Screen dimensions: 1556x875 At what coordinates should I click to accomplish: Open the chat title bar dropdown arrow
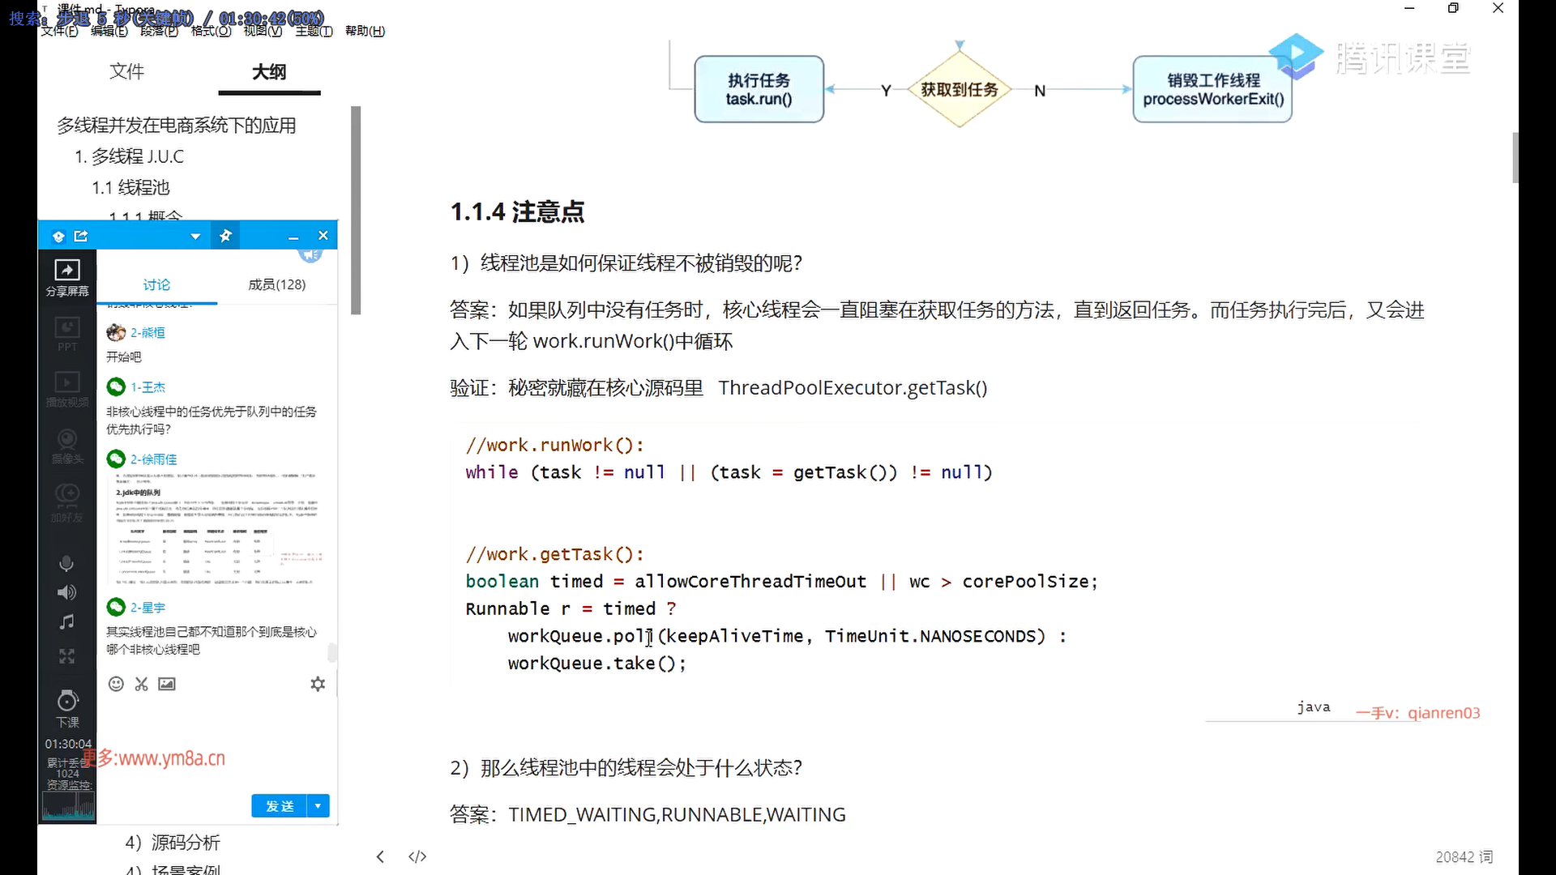[x=195, y=237]
